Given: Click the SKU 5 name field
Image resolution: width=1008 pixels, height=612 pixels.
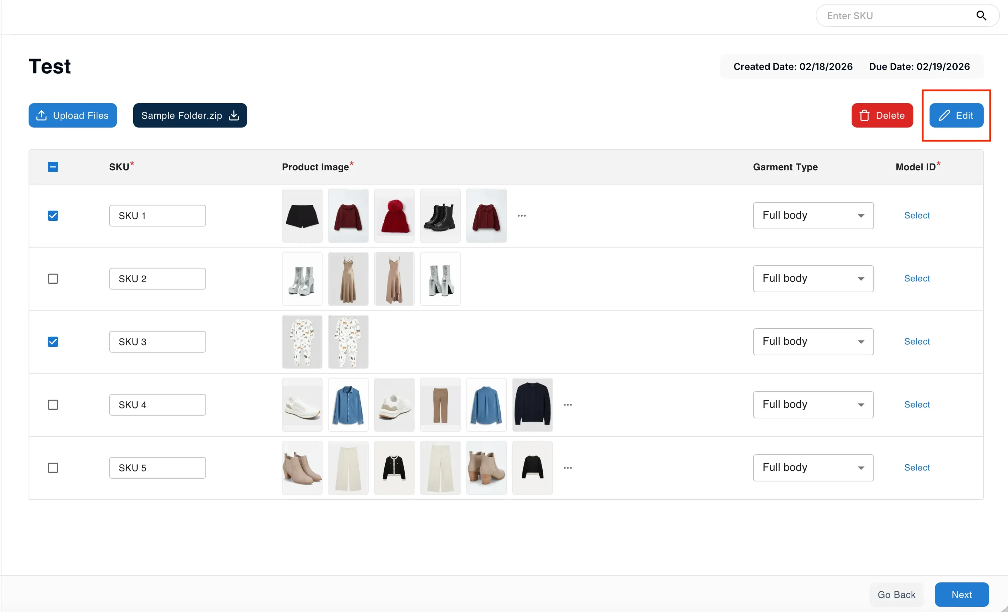Looking at the screenshot, I should click(x=157, y=468).
